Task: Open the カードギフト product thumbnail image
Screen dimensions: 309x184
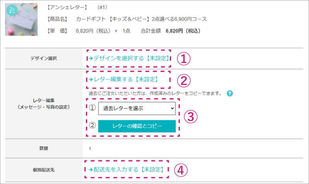Action: (x=21, y=19)
